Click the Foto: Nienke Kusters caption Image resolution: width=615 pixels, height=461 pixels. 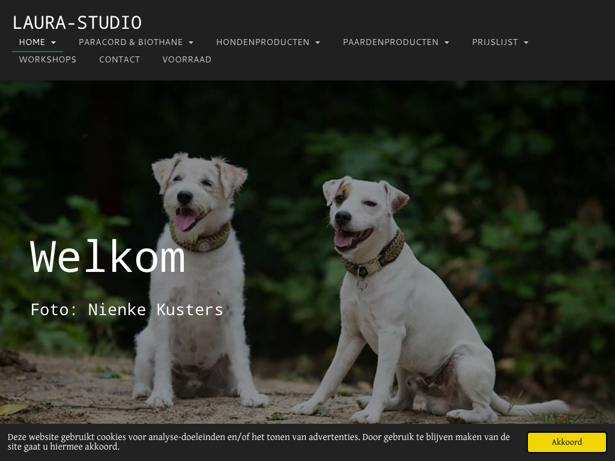click(127, 310)
